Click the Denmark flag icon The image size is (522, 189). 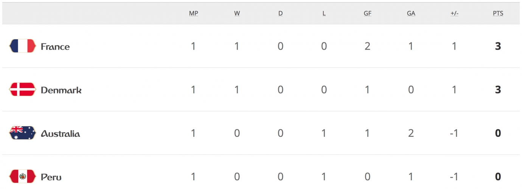[x=22, y=90]
